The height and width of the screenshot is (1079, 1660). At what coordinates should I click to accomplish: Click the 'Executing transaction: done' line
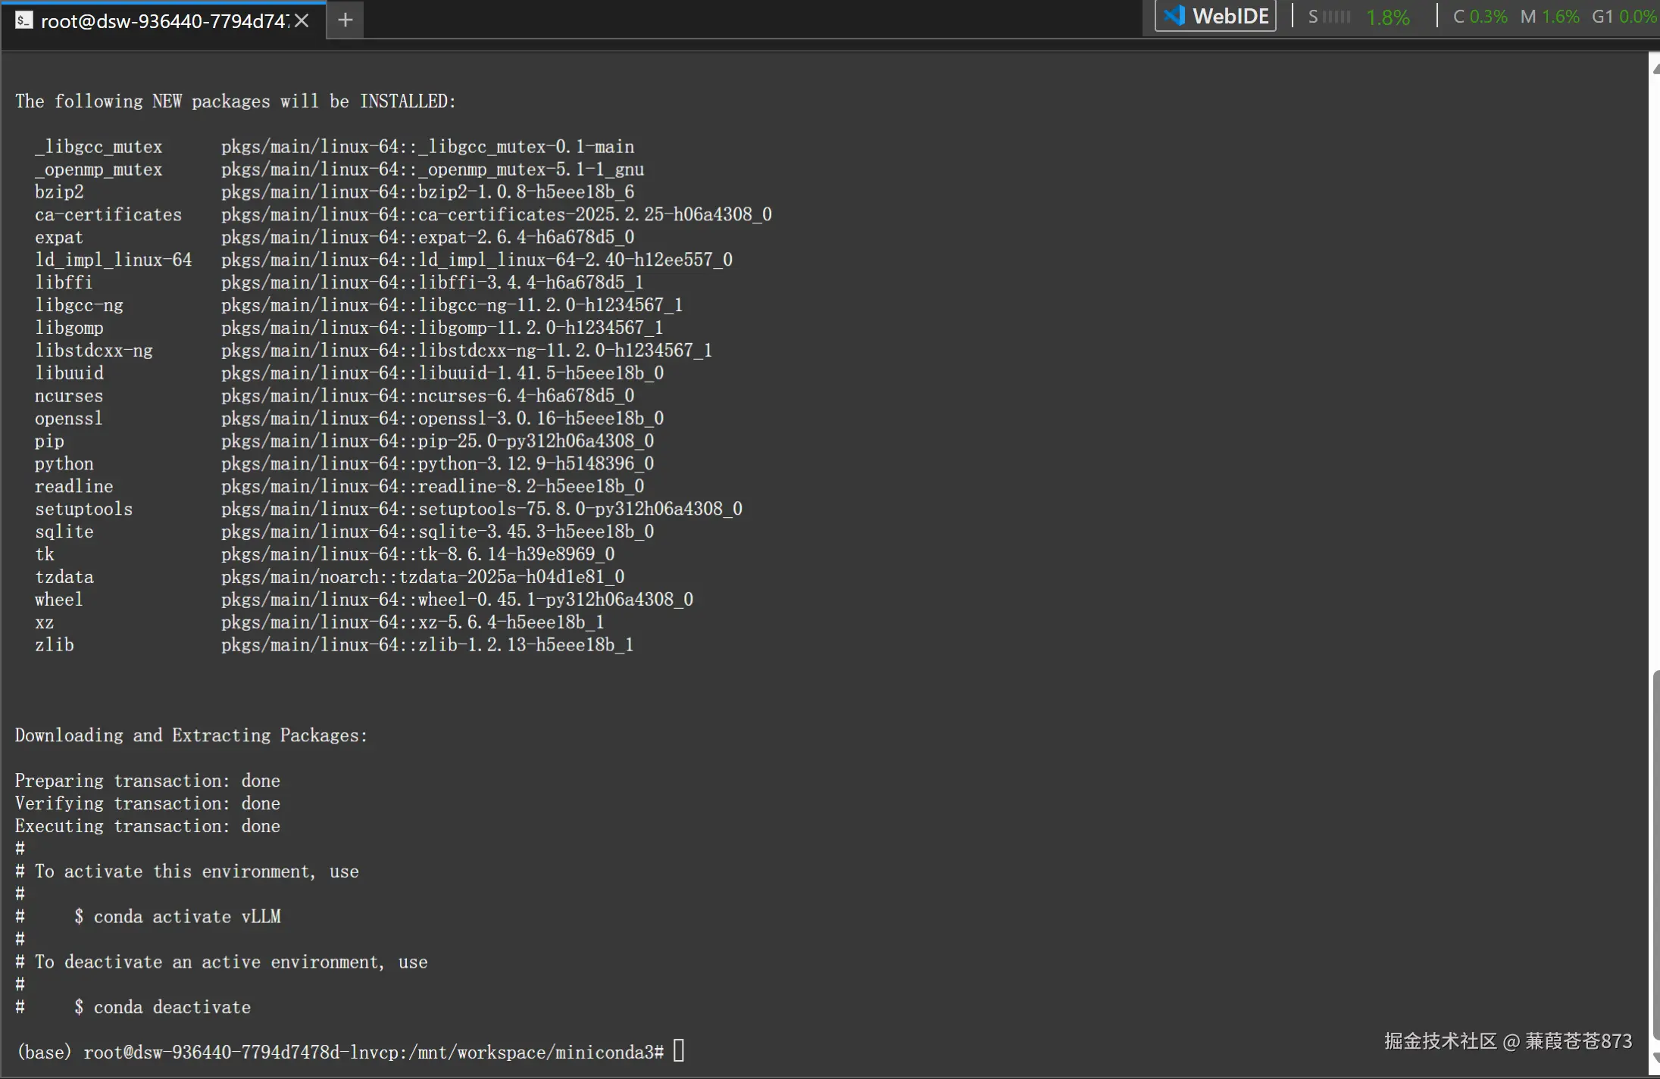tap(148, 826)
